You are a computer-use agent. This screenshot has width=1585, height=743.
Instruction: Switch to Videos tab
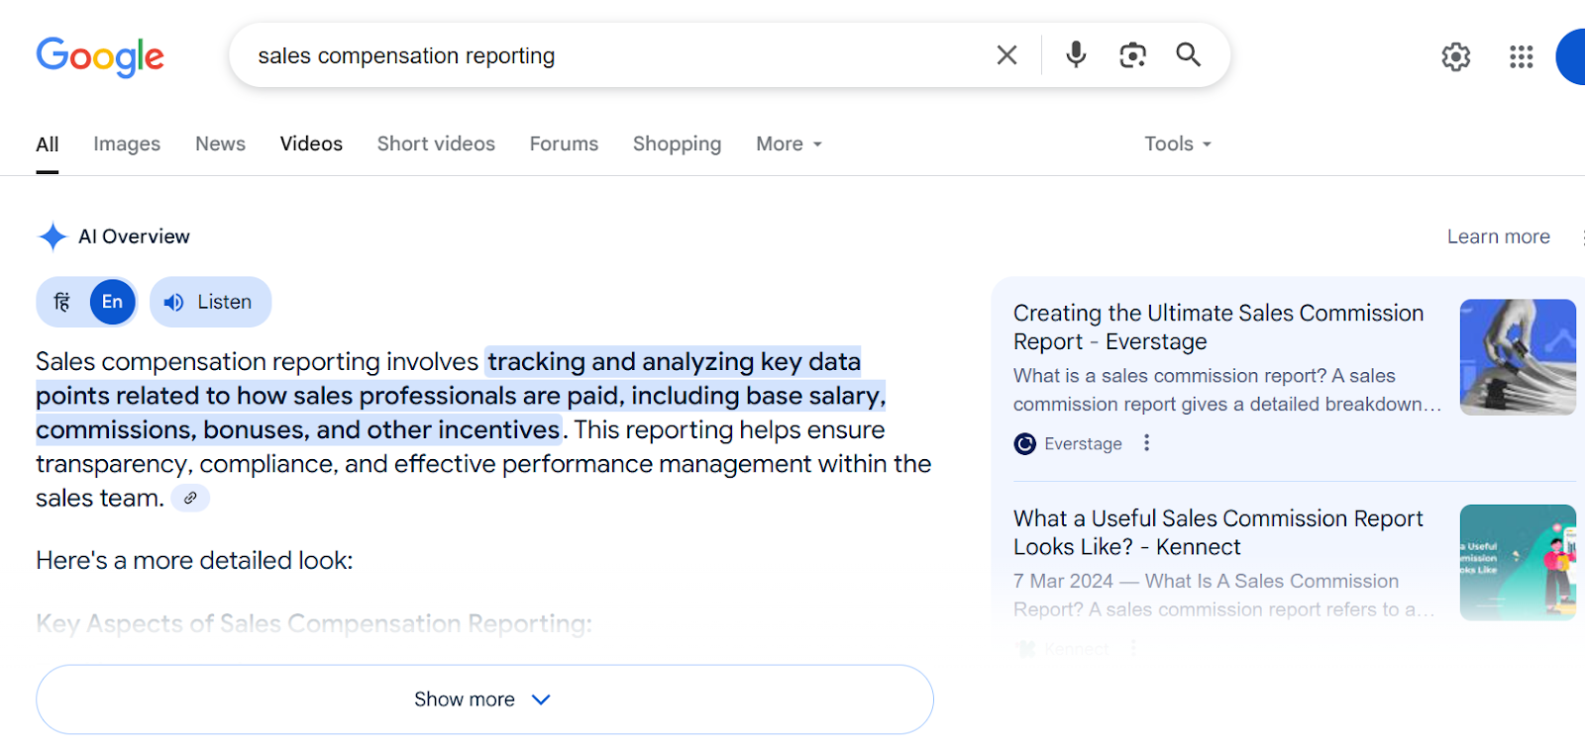[311, 144]
